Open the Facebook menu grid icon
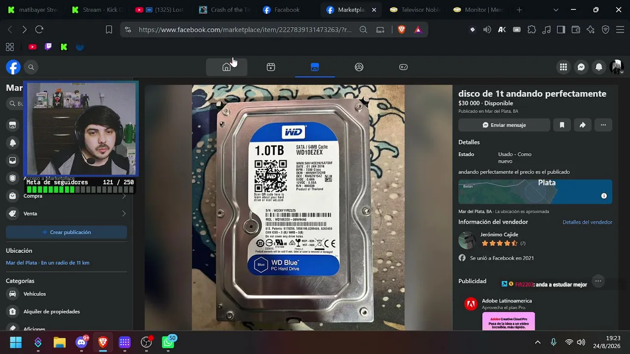Screen dimensions: 630x354 point(563,67)
